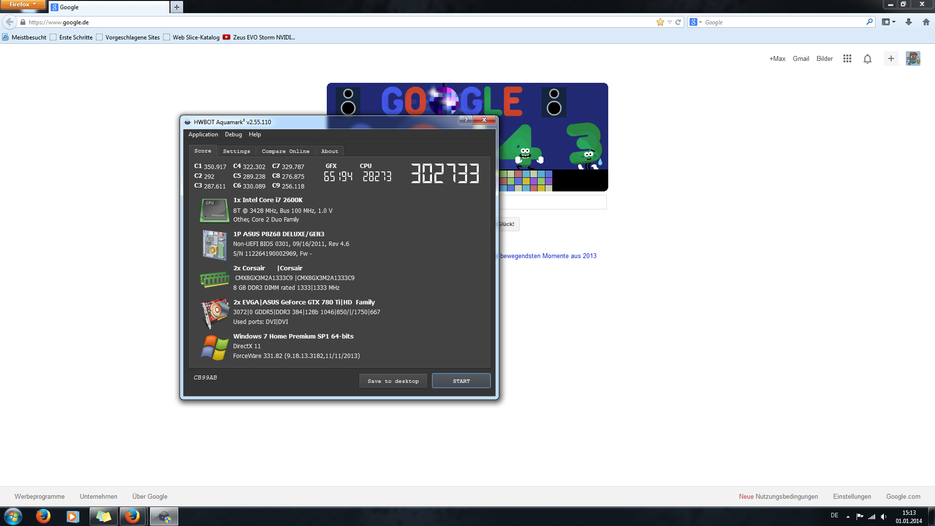The height and width of the screenshot is (526, 935).
Task: Select the Google browser tab
Action: pos(109,7)
